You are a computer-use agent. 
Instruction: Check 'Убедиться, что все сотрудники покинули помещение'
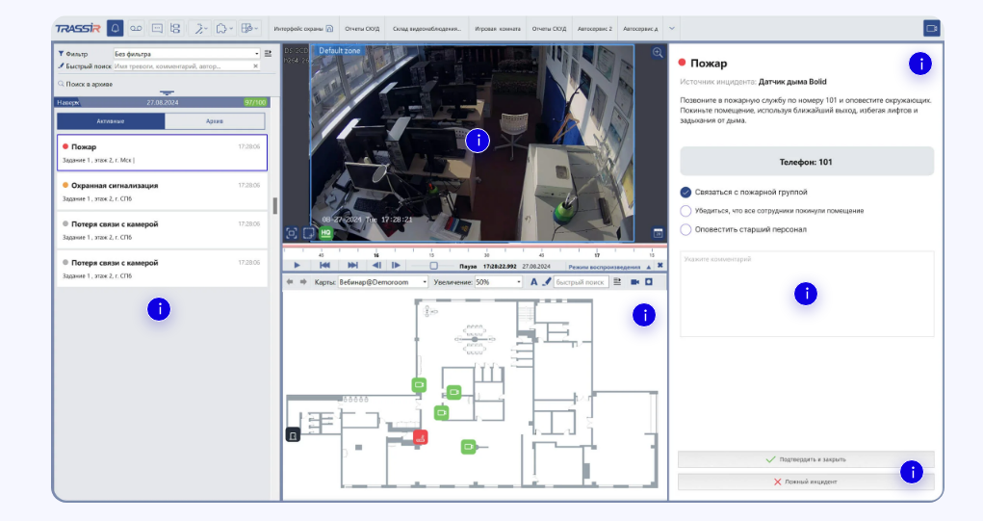click(686, 211)
